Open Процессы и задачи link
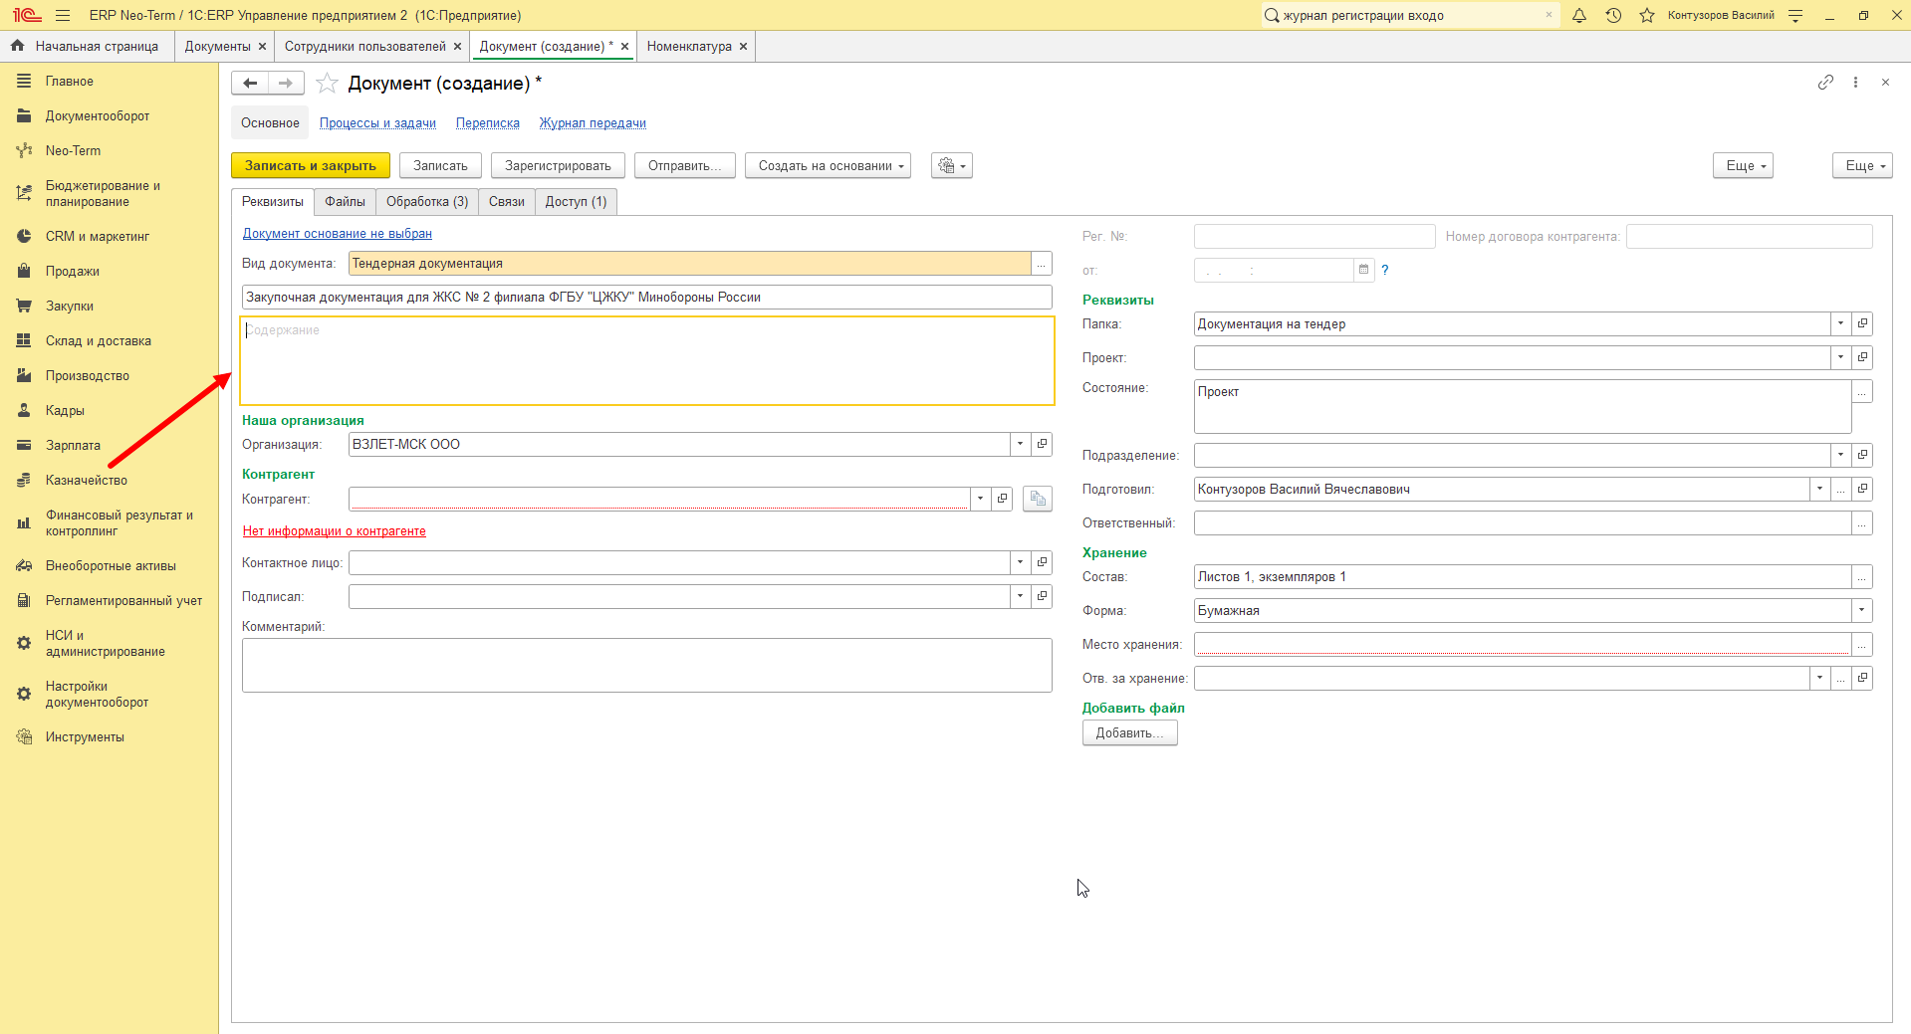 coord(377,123)
